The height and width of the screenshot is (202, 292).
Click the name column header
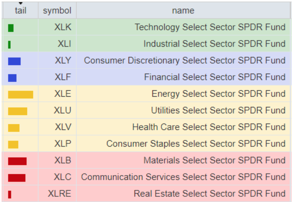[x=183, y=10]
